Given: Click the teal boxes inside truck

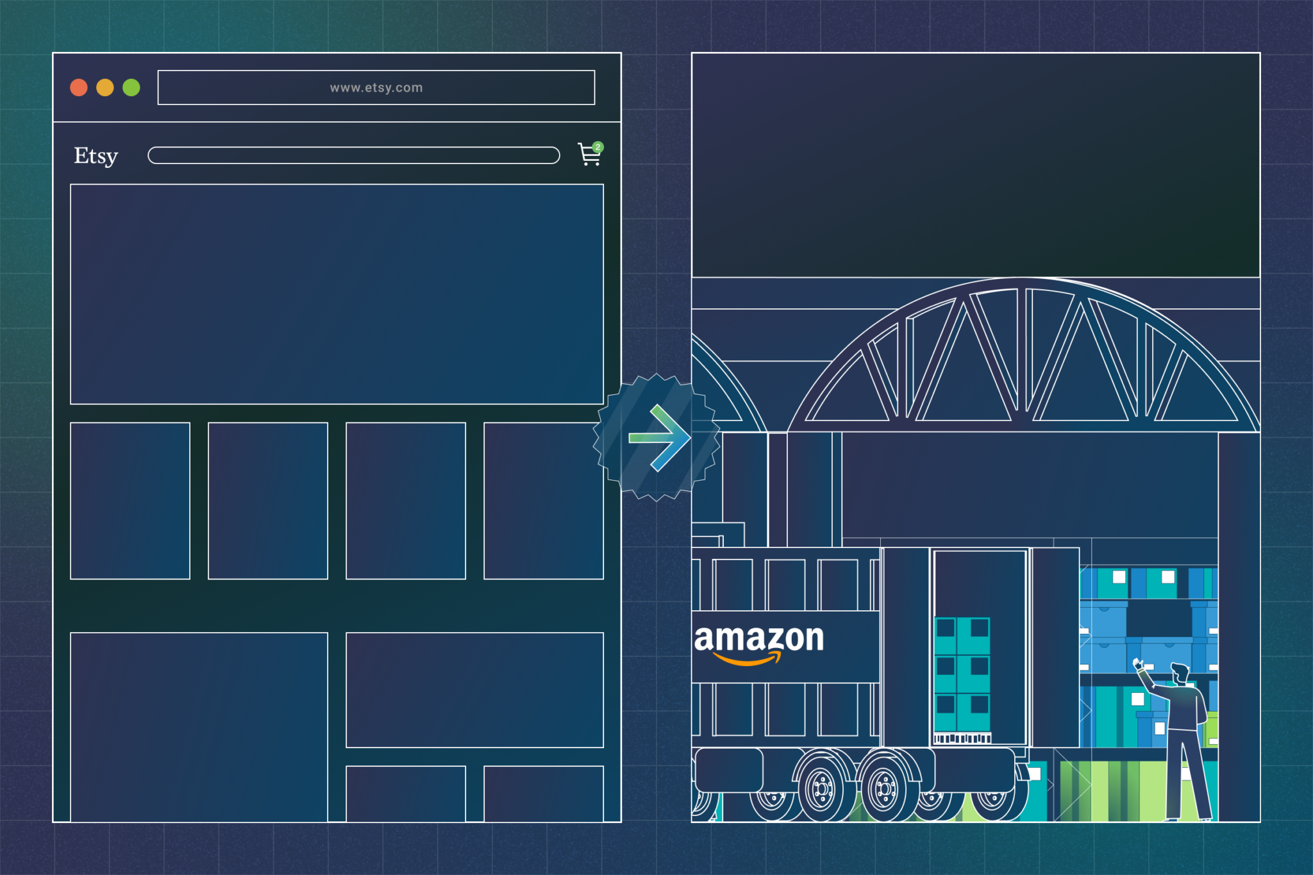Looking at the screenshot, I should [x=962, y=674].
